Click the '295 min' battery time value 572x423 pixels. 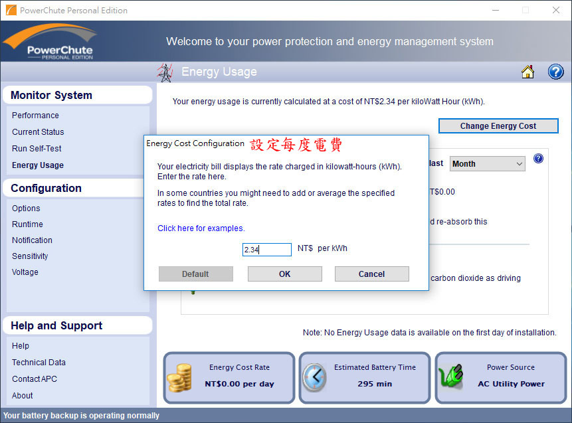[375, 384]
